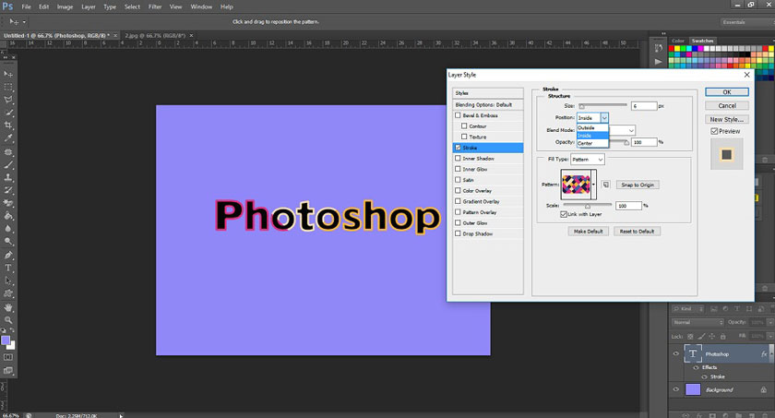The height and width of the screenshot is (418, 775).
Task: Open the Window menu
Action: point(201,6)
